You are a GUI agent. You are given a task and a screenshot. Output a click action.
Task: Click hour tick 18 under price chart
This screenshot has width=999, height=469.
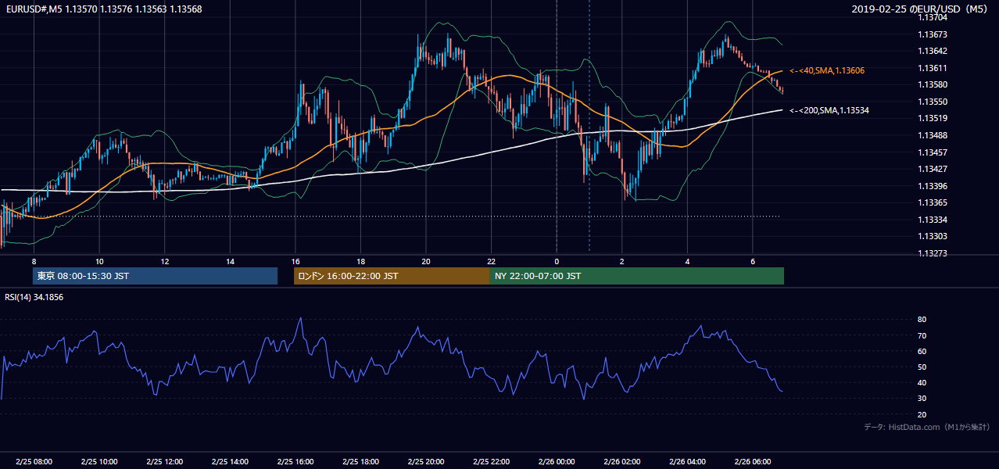click(x=360, y=261)
